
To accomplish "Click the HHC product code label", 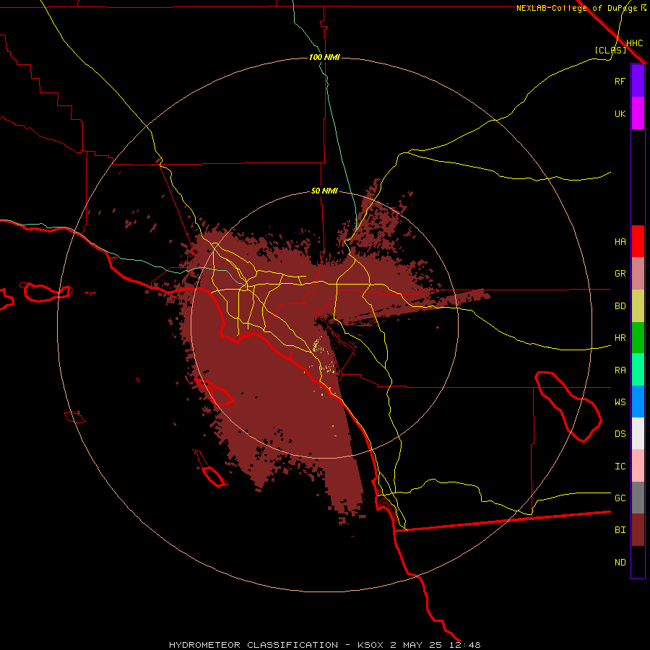I will pyautogui.click(x=635, y=43).
